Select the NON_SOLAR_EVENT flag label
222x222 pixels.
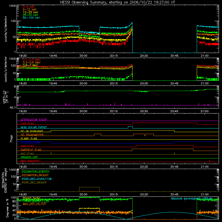(x=34, y=127)
